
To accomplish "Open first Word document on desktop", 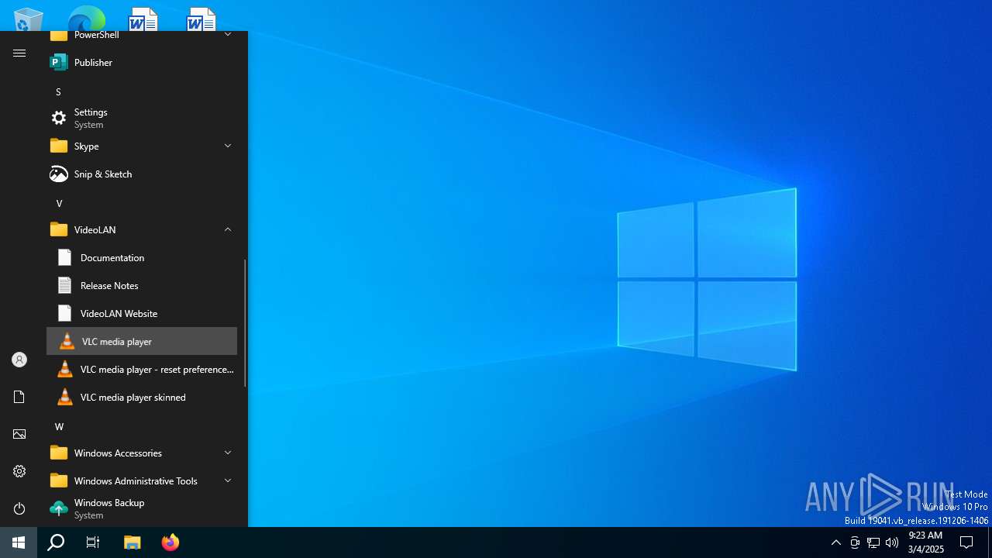I will [x=143, y=19].
